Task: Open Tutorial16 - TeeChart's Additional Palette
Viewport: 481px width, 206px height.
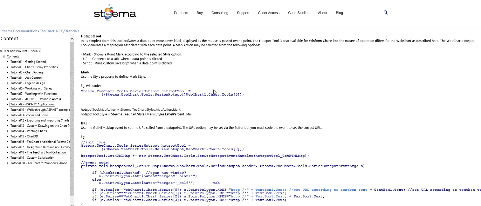Action: (x=40, y=142)
